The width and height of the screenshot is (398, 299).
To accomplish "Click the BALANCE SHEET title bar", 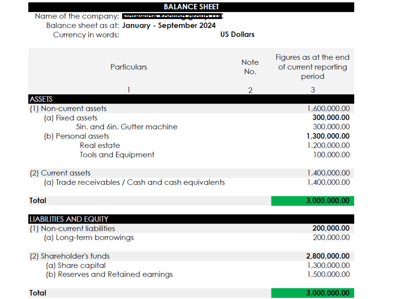I will point(191,7).
